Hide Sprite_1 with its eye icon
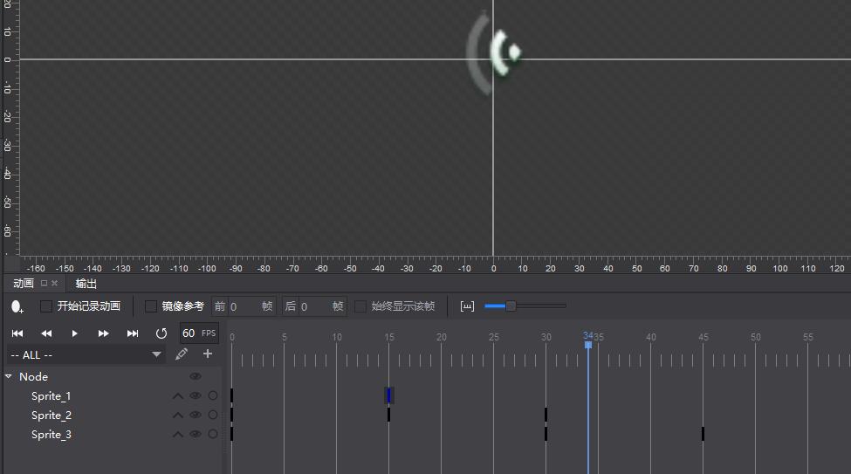This screenshot has height=474, width=851. (196, 395)
